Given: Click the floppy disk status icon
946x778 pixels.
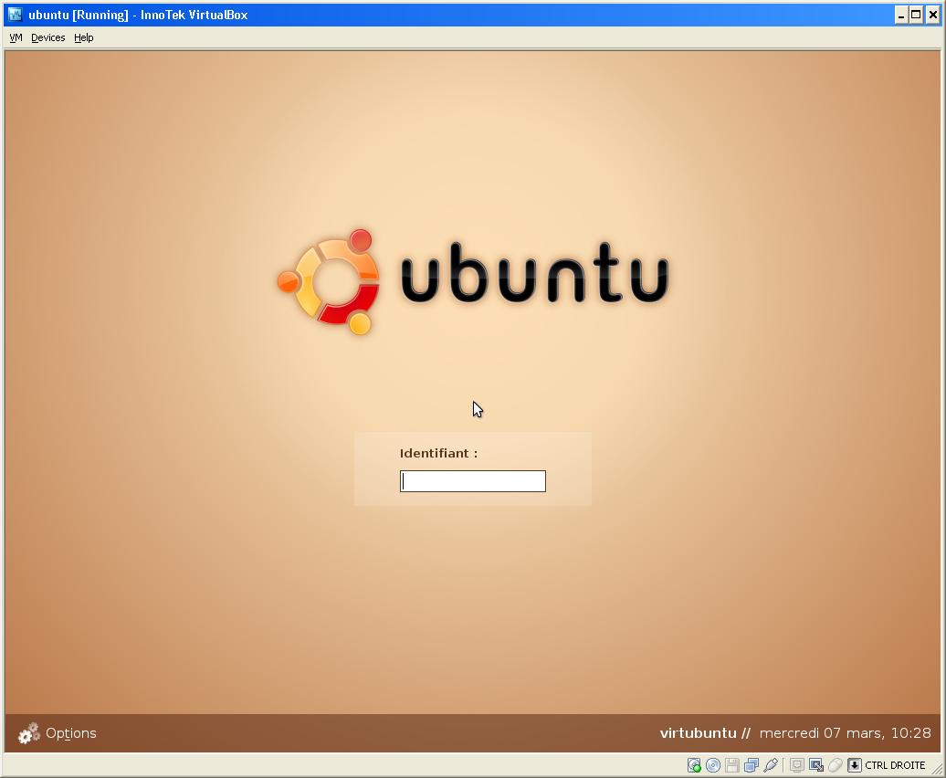Looking at the screenshot, I should [x=732, y=765].
